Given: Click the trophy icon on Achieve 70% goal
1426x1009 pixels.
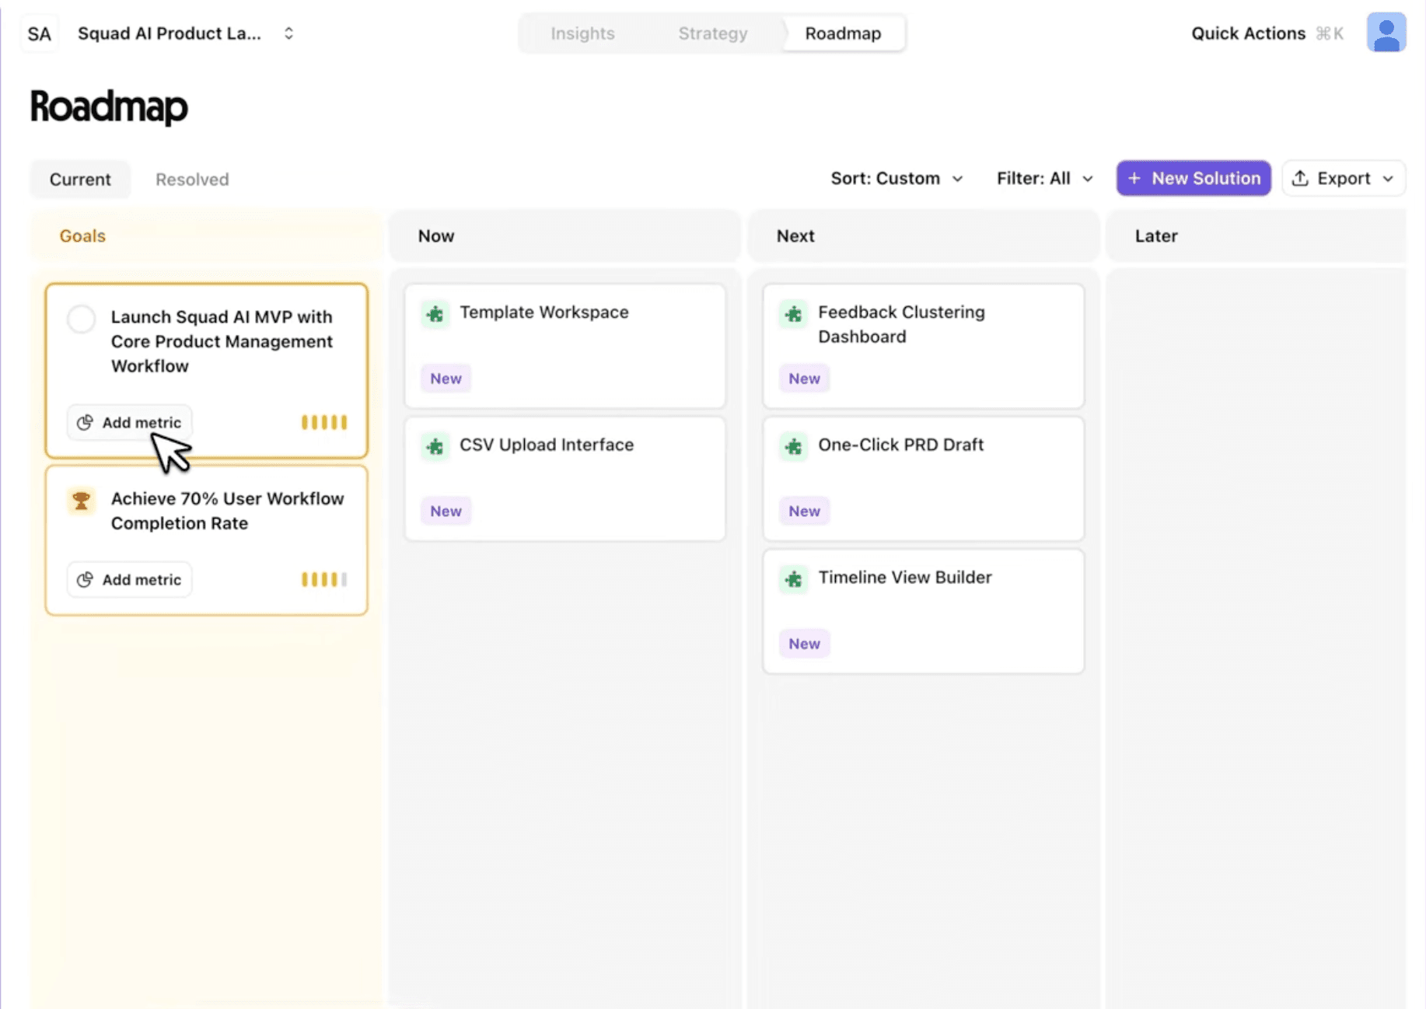Looking at the screenshot, I should 81,501.
